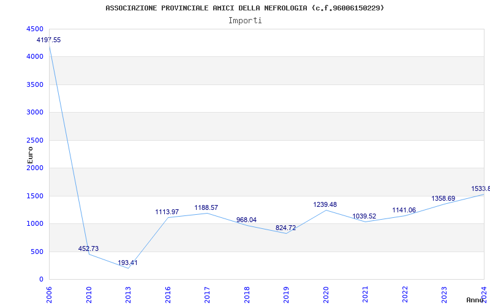The height and width of the screenshot is (306, 490).
Task: Select the 4197.55 data label
Action: pos(49,40)
